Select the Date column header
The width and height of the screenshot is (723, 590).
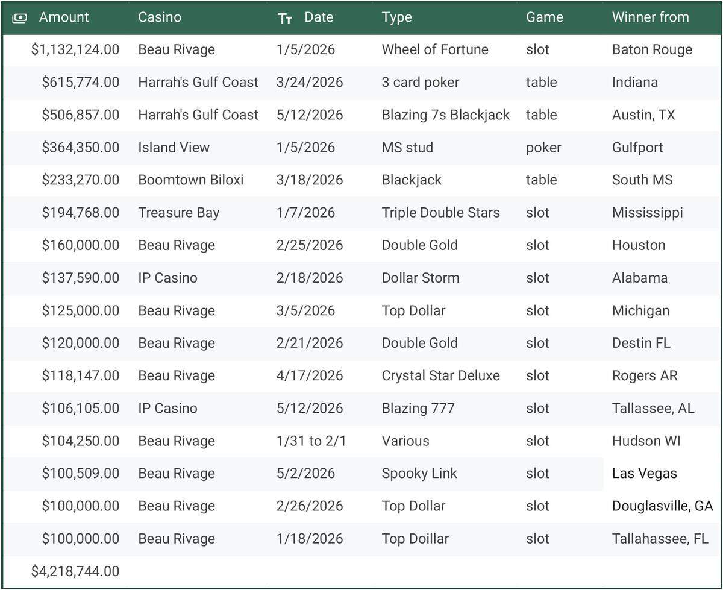(x=319, y=17)
